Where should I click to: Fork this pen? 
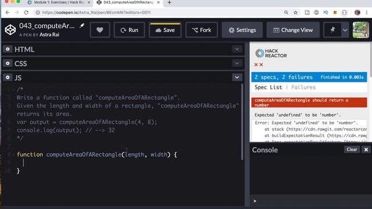(x=202, y=30)
